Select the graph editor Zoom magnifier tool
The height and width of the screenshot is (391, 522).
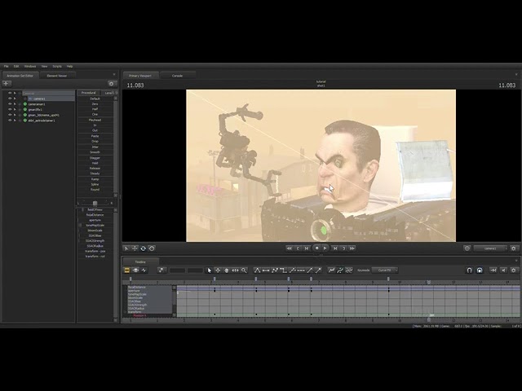tap(244, 270)
